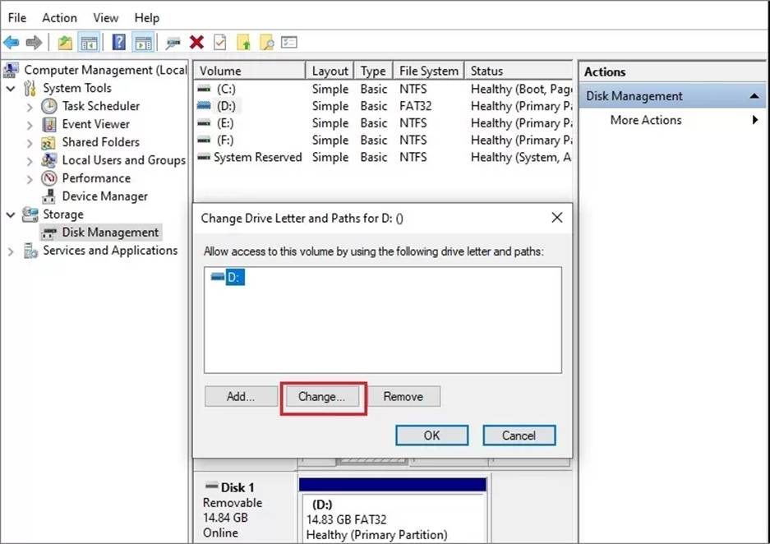Expand More Actions submenu arrow
This screenshot has height=544, width=770.
click(x=754, y=120)
